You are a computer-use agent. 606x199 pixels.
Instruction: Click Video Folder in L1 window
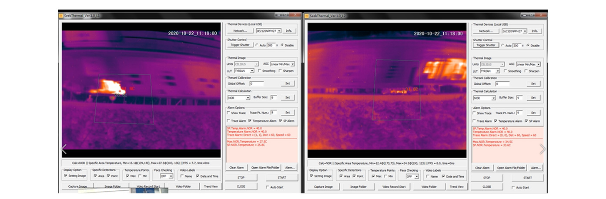pyautogui.click(x=183, y=186)
